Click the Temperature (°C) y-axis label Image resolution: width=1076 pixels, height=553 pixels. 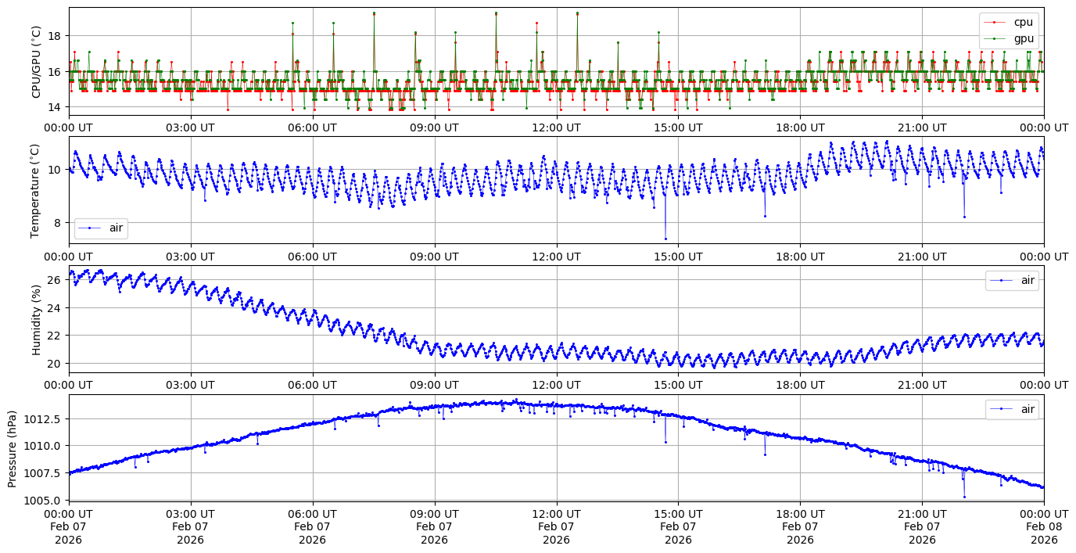coord(35,190)
